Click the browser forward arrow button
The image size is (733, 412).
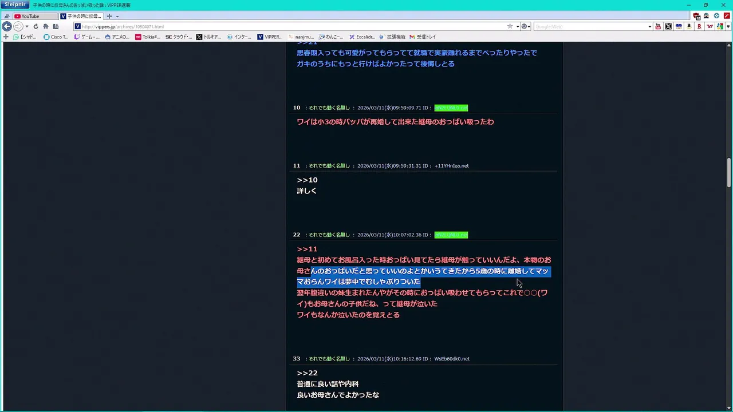[x=18, y=26]
